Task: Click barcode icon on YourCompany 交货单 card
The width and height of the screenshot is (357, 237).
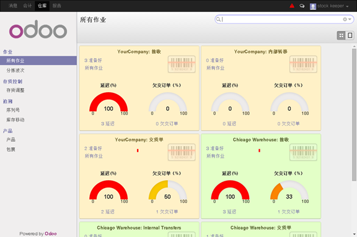Action: pos(182,152)
